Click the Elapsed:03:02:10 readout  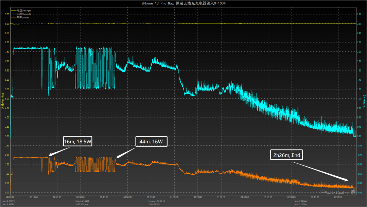coord(157,201)
